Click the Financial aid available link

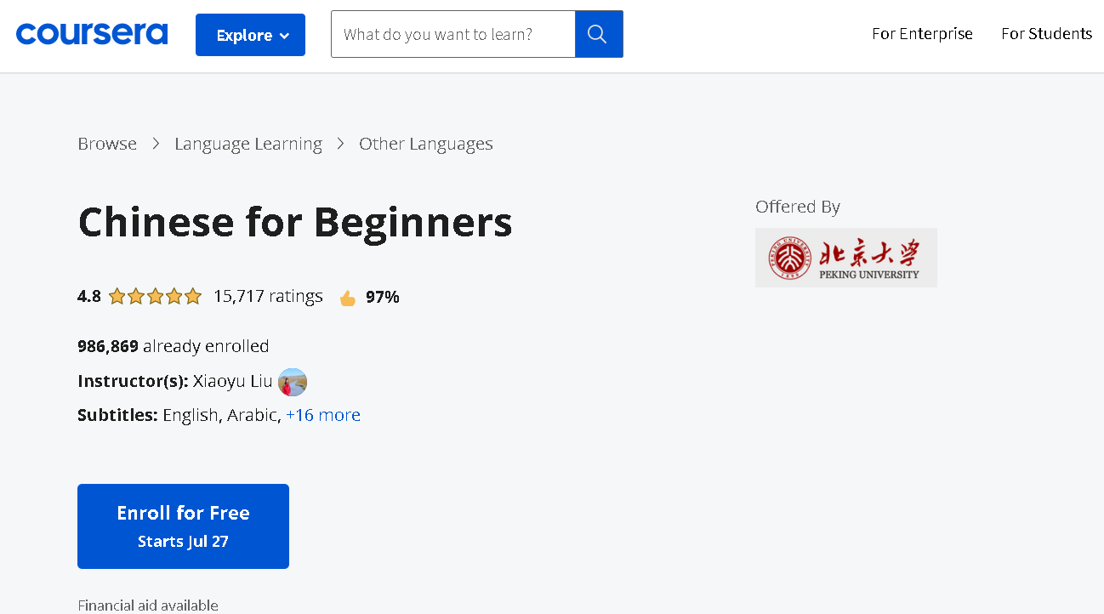pos(148,605)
